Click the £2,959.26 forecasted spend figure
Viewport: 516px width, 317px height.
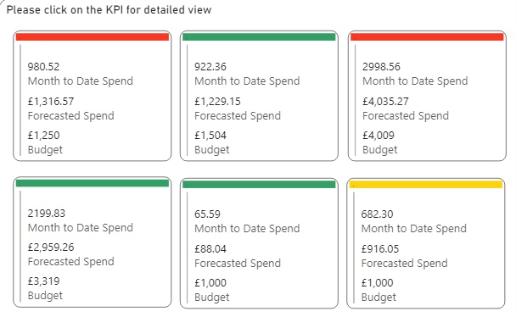click(x=51, y=247)
